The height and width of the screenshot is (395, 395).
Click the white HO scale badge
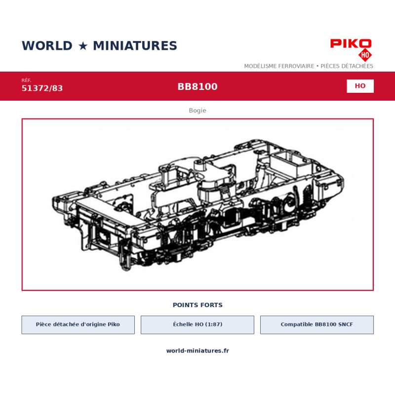360,86
